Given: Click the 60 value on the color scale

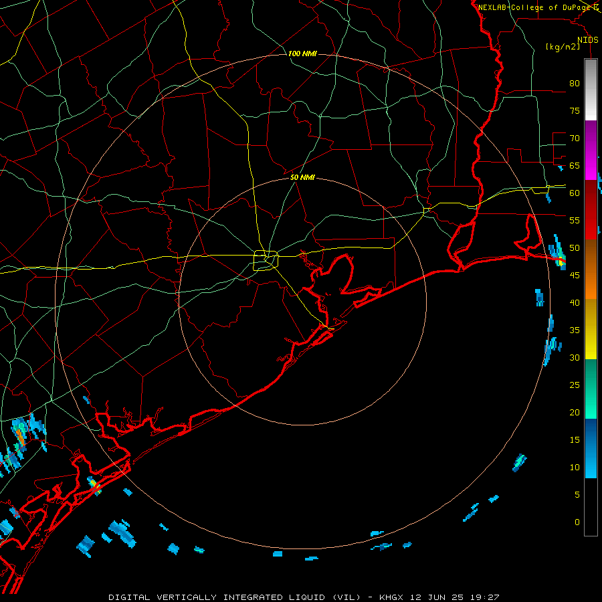Looking at the screenshot, I should pyautogui.click(x=575, y=193).
